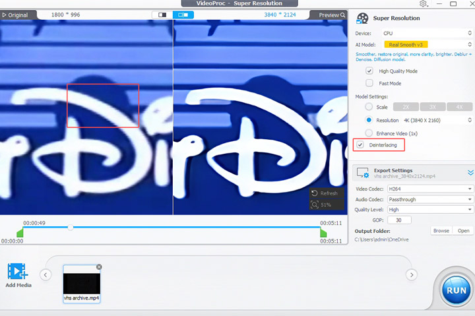Enable the Fast Mode checkbox
Screen dimensions: 475x316
click(369, 83)
